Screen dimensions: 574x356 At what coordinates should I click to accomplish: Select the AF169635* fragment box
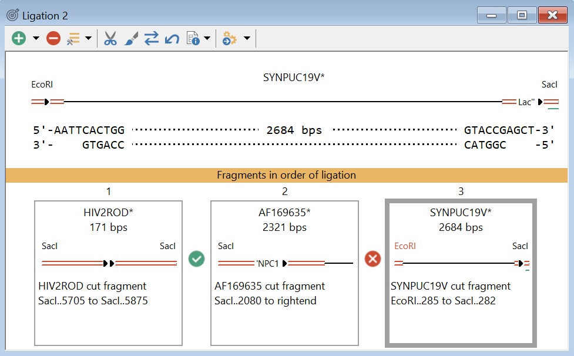[284, 273]
